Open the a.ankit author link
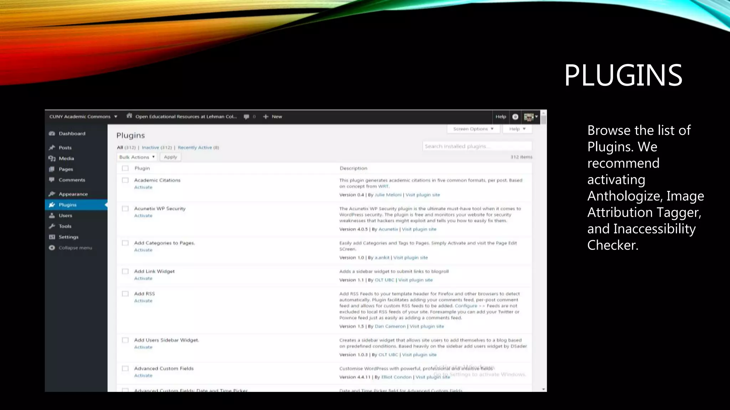Screen dimensions: 730x410 382,258
